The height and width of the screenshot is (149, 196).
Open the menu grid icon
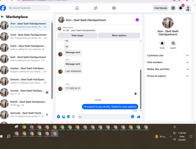173,8
